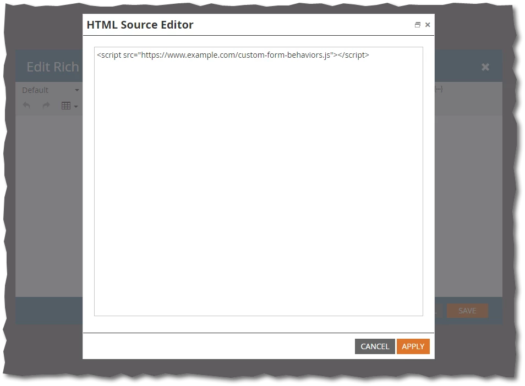Save in the Edit Rich Text window

coord(467,311)
